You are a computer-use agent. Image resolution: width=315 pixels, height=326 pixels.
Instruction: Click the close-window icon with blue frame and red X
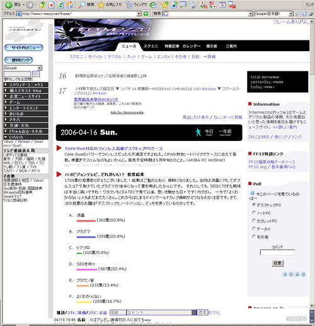(x=222, y=5)
